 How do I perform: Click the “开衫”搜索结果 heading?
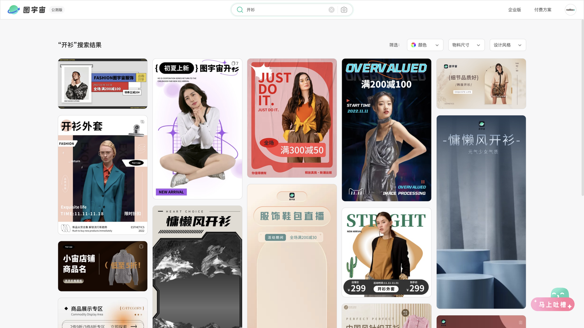click(x=80, y=45)
